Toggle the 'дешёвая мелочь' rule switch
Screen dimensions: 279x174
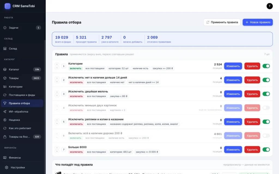(266, 94)
